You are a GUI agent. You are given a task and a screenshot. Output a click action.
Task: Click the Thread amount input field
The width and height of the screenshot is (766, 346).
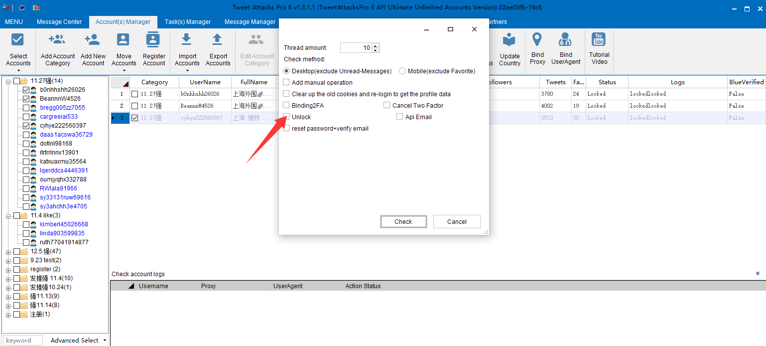point(356,48)
